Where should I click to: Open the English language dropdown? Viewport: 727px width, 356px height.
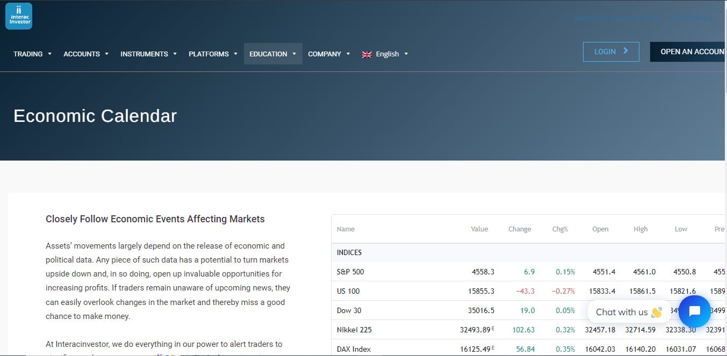(385, 54)
